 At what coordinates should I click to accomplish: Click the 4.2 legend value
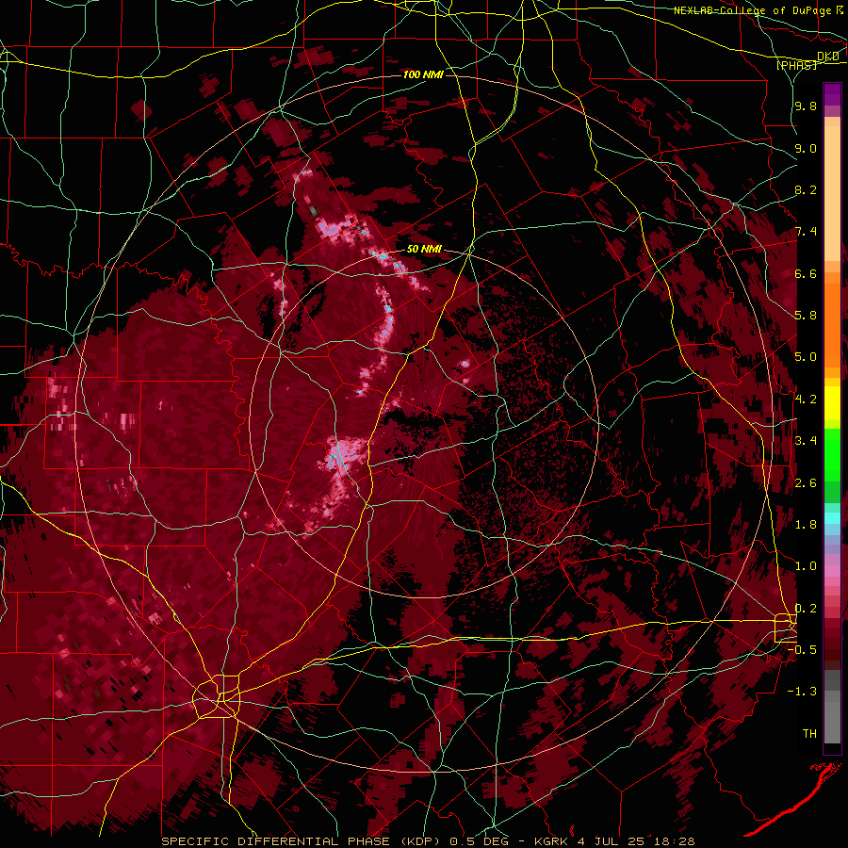click(806, 399)
